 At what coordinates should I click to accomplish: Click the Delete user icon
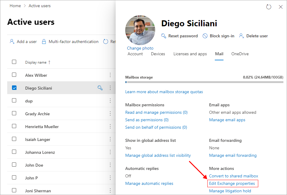coord(241,36)
